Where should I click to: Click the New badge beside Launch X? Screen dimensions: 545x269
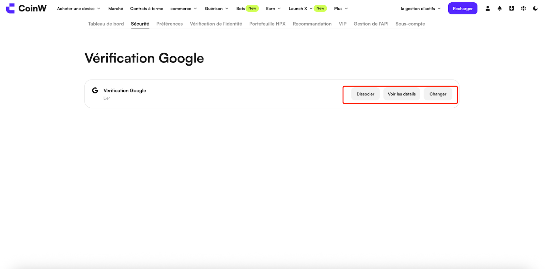pyautogui.click(x=320, y=8)
